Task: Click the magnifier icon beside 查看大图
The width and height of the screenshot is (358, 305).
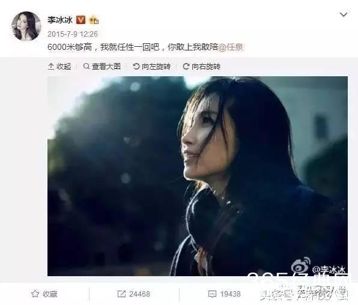Action: [x=86, y=66]
